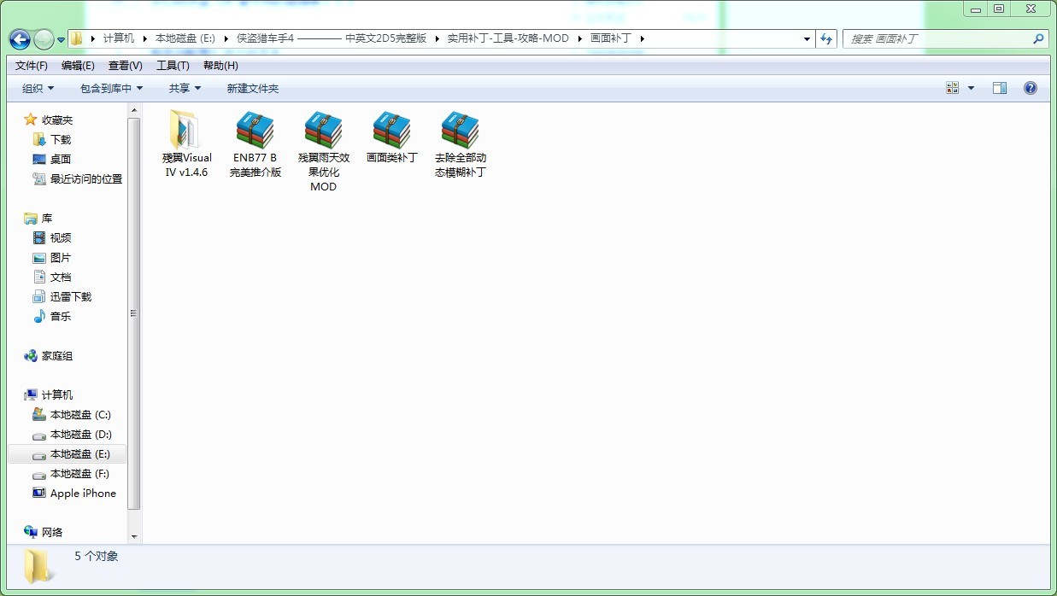The height and width of the screenshot is (596, 1057).
Task: Click the Apple iPhone device icon
Action: 39,493
